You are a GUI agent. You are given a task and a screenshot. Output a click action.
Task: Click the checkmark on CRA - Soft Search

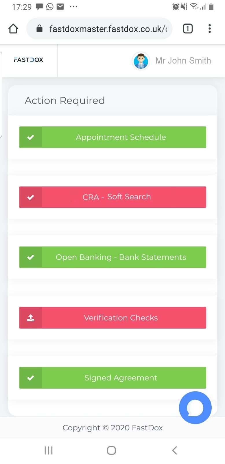(x=31, y=197)
